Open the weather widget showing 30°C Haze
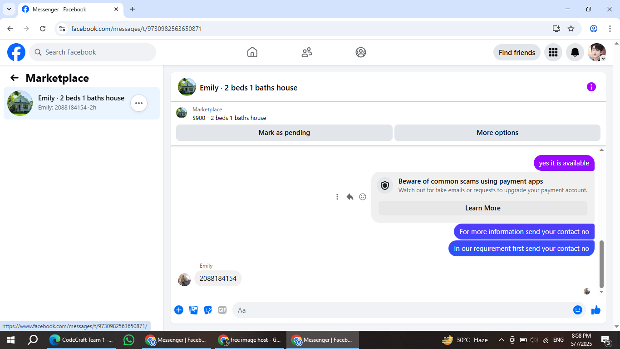The width and height of the screenshot is (620, 349). click(465, 340)
